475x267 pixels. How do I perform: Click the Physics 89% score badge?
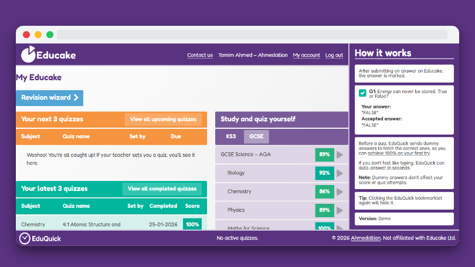coord(324,210)
